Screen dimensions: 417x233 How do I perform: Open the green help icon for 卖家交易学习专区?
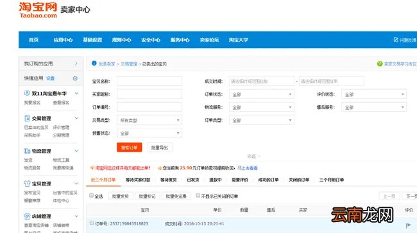click(380, 64)
